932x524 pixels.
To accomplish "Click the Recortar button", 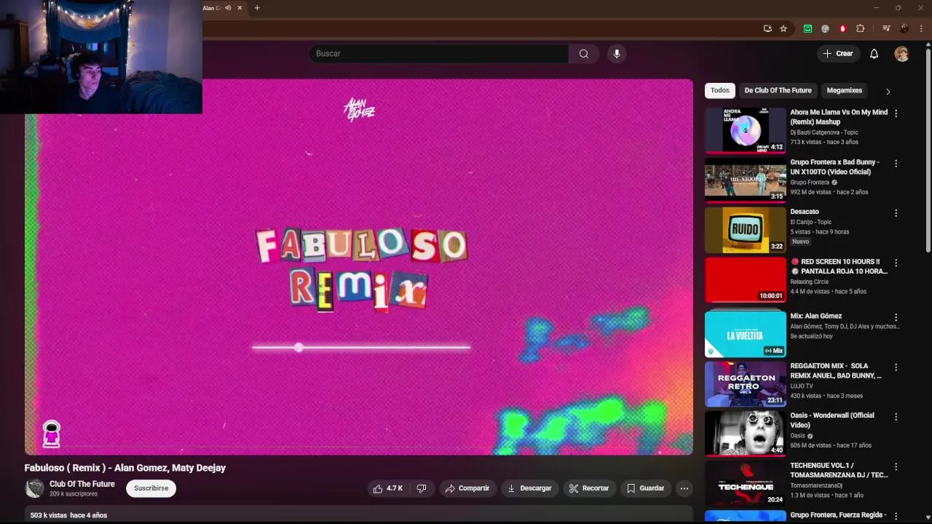I will click(589, 488).
